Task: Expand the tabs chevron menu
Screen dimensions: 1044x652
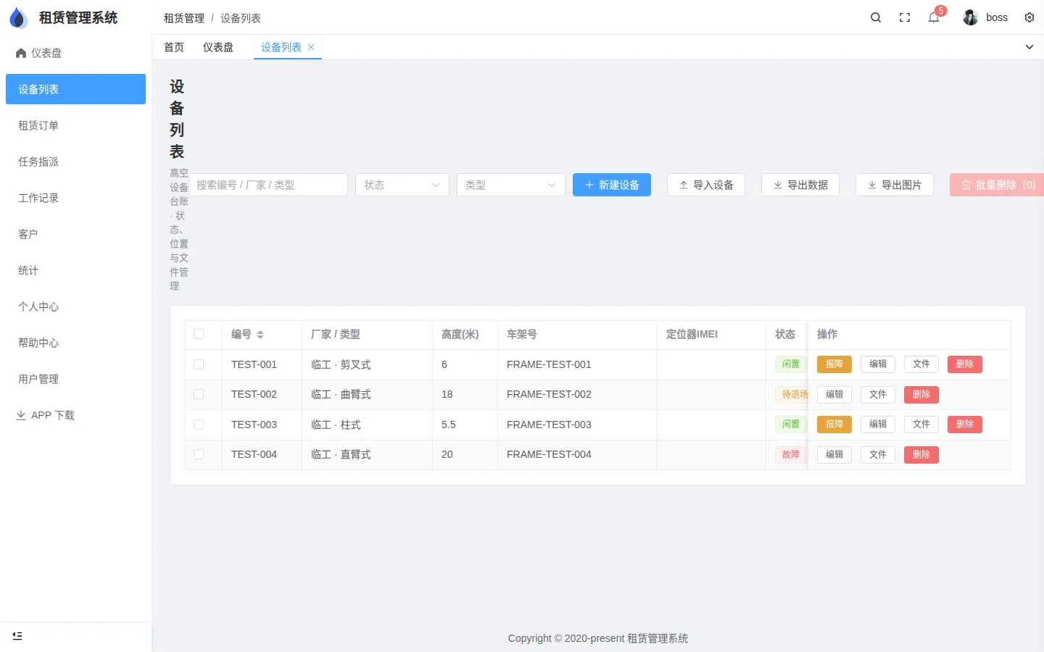Action: [1029, 47]
